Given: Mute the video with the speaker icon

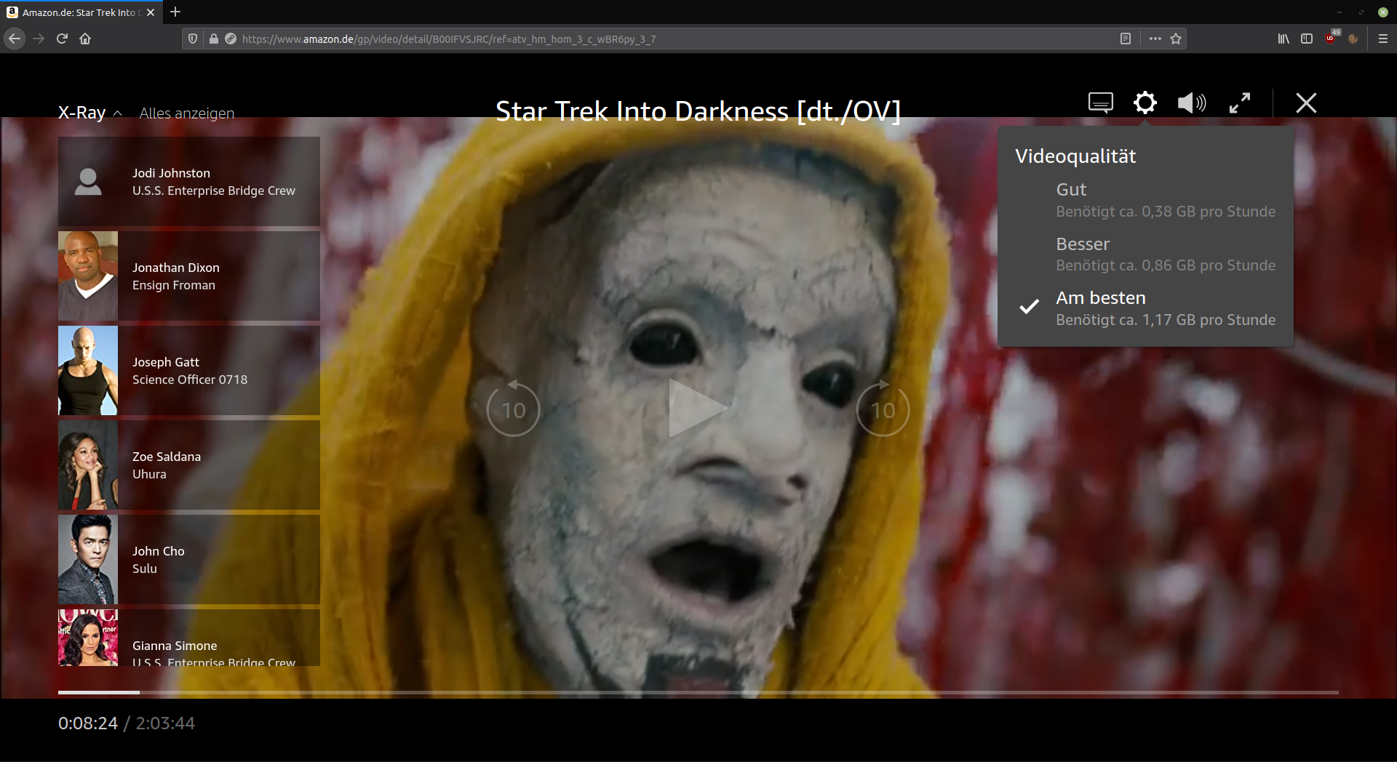Looking at the screenshot, I should pyautogui.click(x=1191, y=103).
